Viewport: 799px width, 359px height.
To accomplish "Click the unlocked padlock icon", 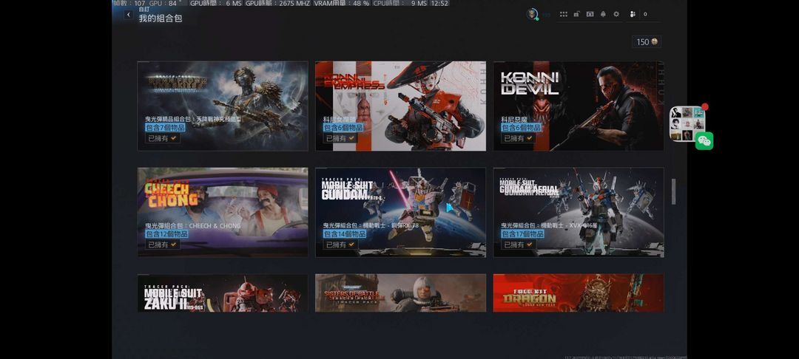I will pos(576,14).
